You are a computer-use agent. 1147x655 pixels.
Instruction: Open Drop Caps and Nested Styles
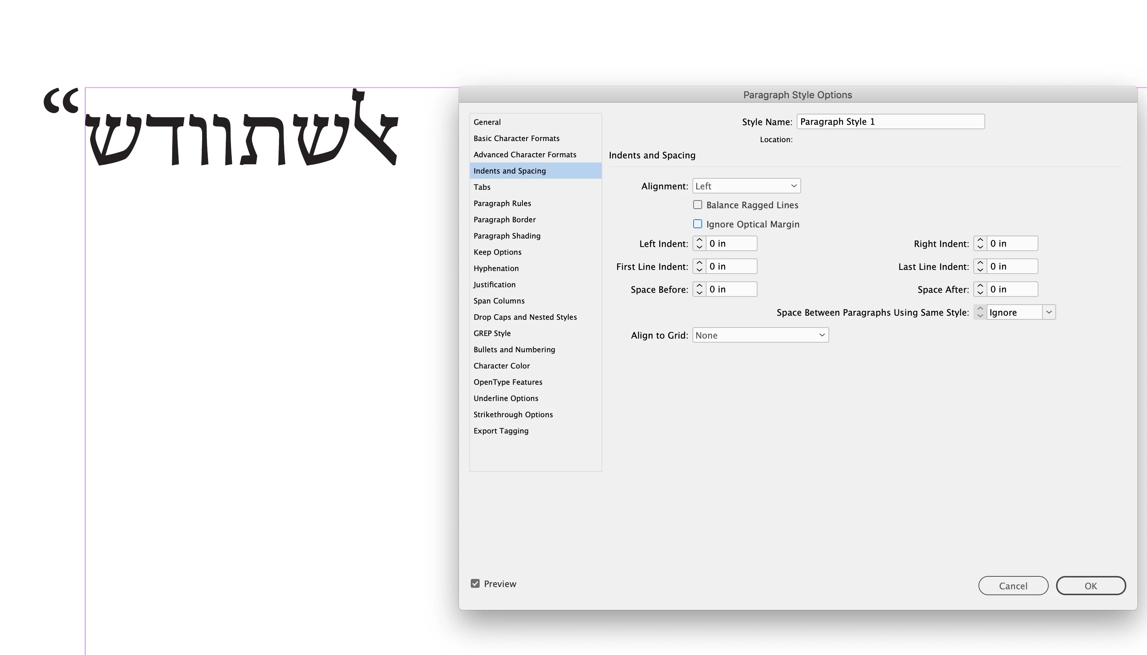[x=525, y=317]
